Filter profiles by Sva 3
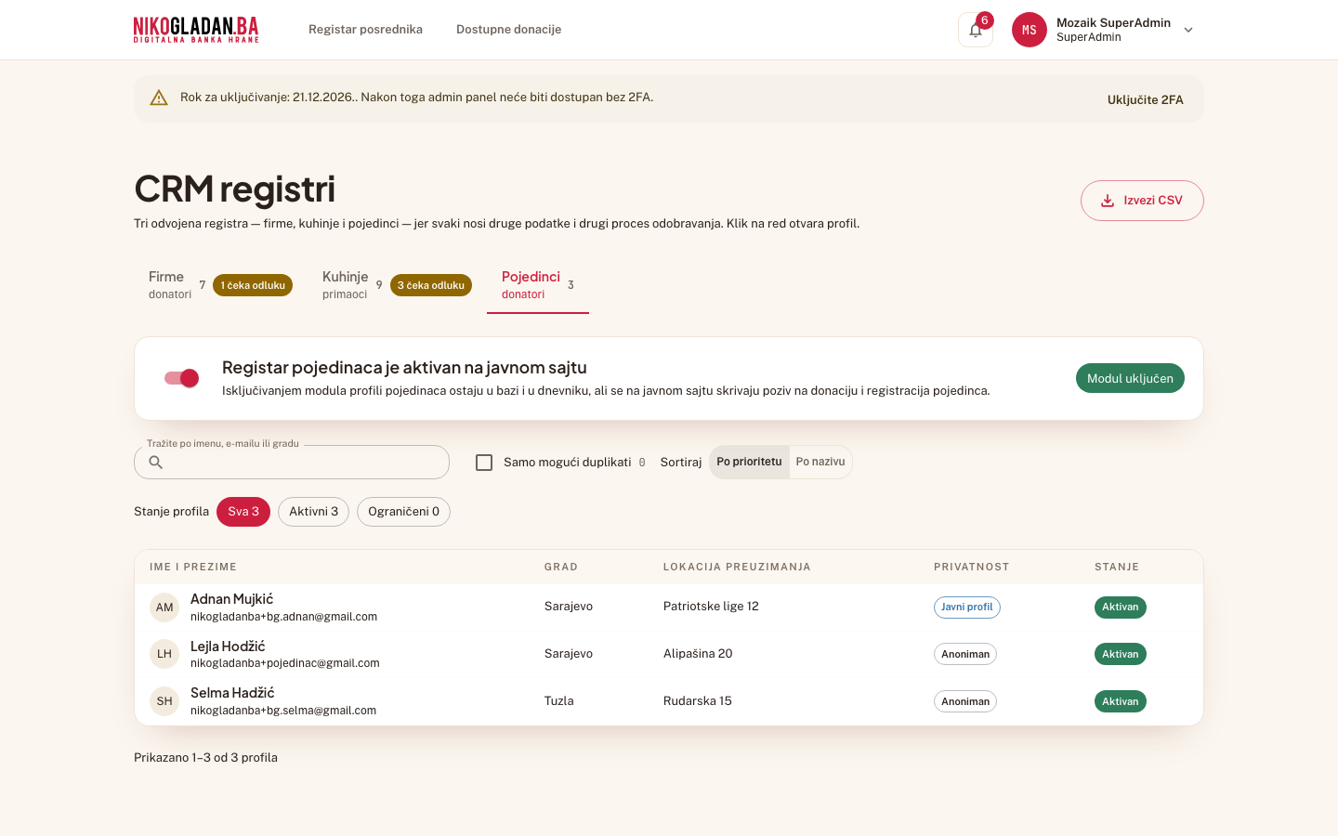Screen dimensions: 1338x836 coord(243,512)
